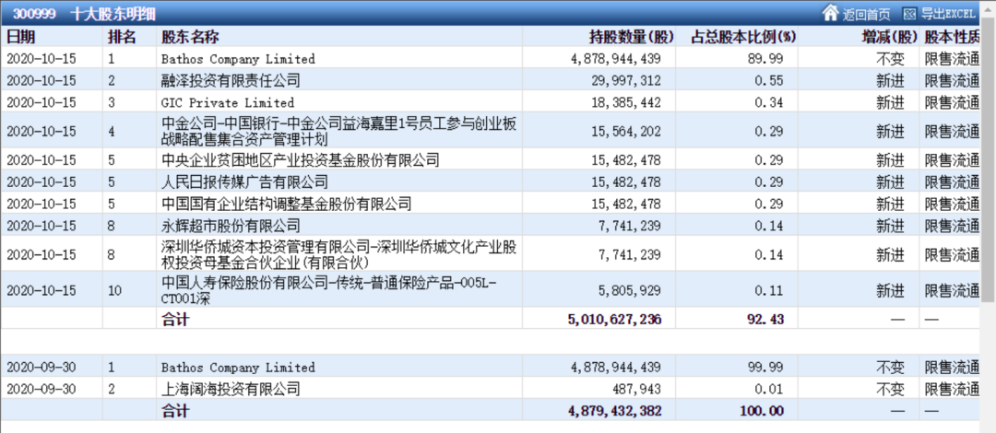The image size is (996, 433).
Task: Click percentage value 0.11
Action: [x=768, y=291]
